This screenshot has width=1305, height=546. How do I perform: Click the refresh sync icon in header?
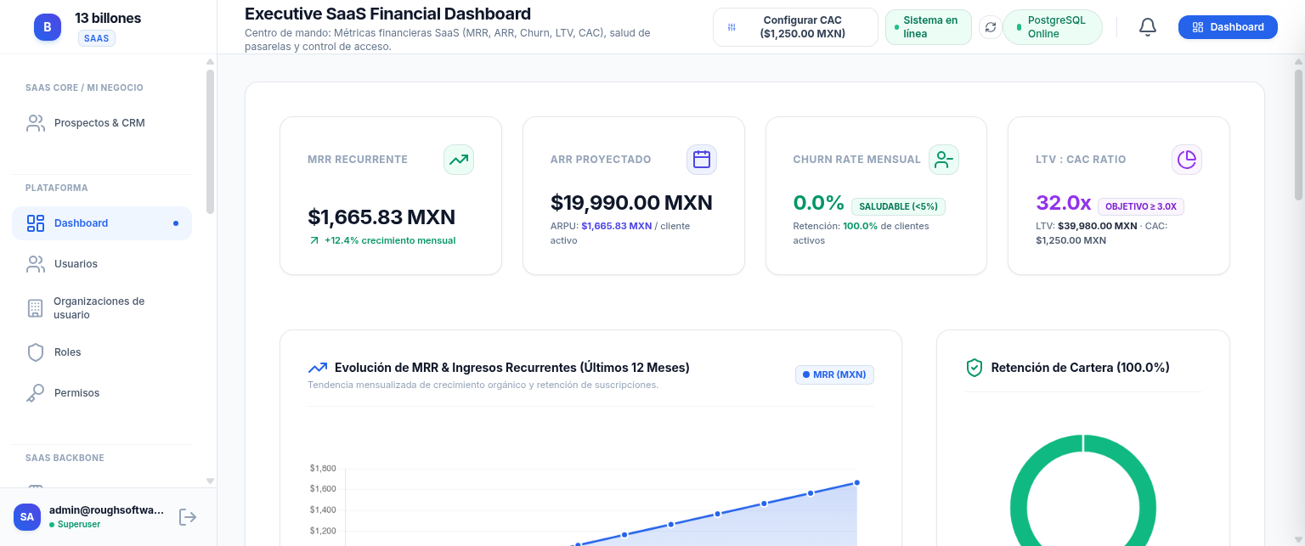coord(991,27)
